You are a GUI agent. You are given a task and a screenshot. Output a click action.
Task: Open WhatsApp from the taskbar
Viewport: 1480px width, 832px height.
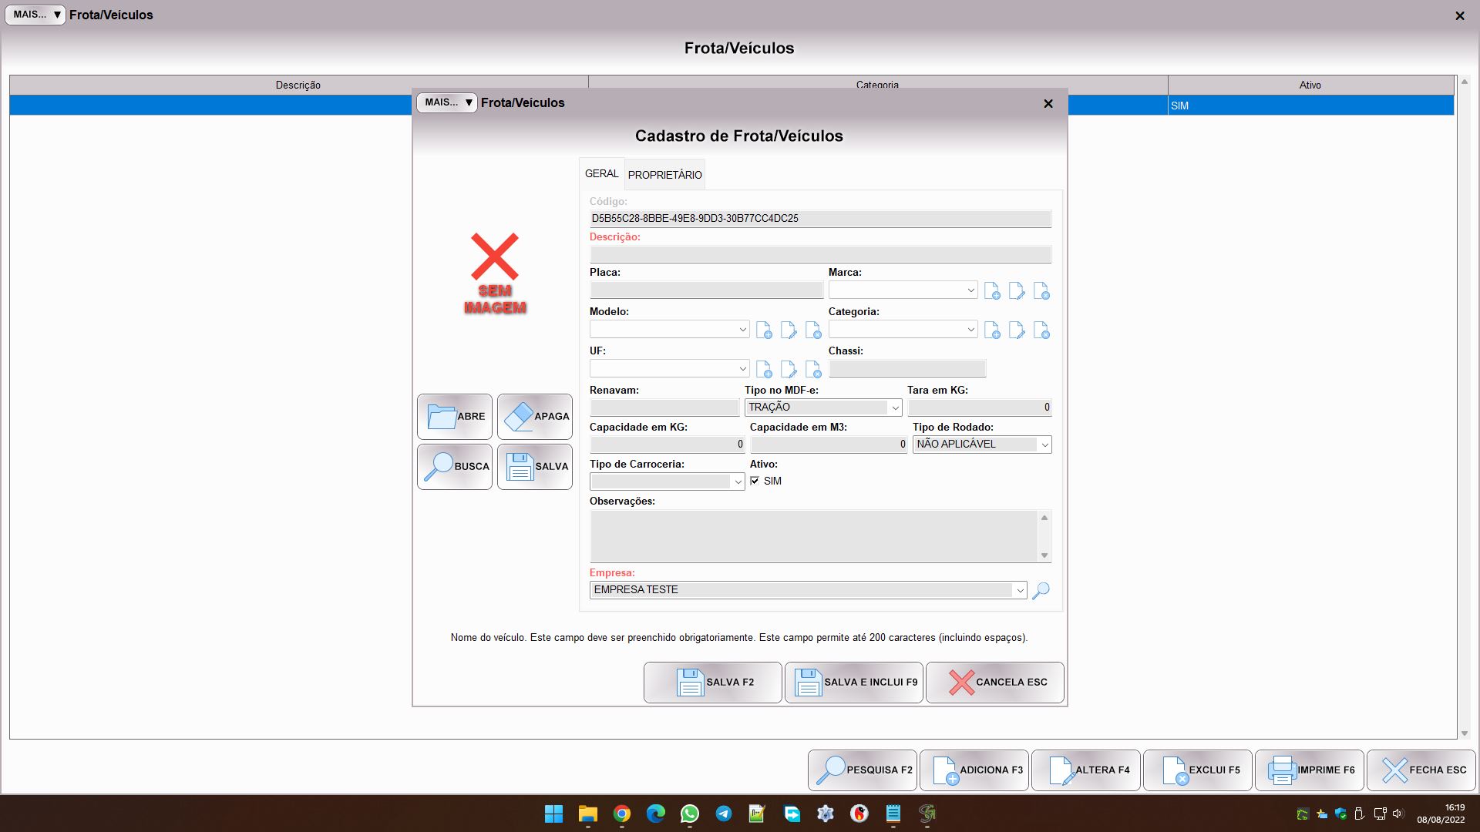(x=689, y=814)
